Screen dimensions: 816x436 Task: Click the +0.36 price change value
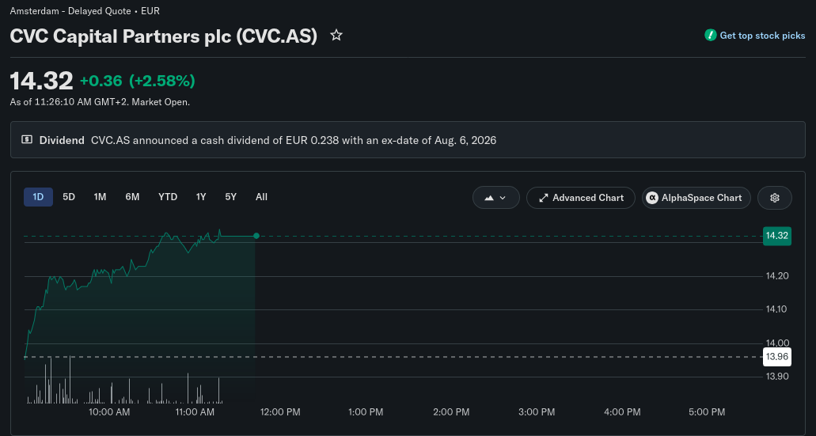tap(101, 81)
